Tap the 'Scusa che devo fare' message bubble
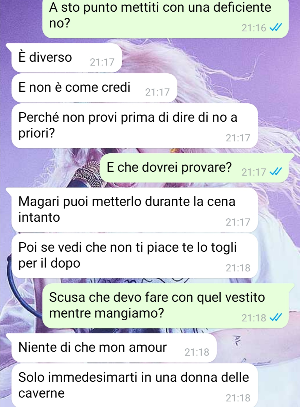This screenshot has height=407, width=300. click(166, 306)
